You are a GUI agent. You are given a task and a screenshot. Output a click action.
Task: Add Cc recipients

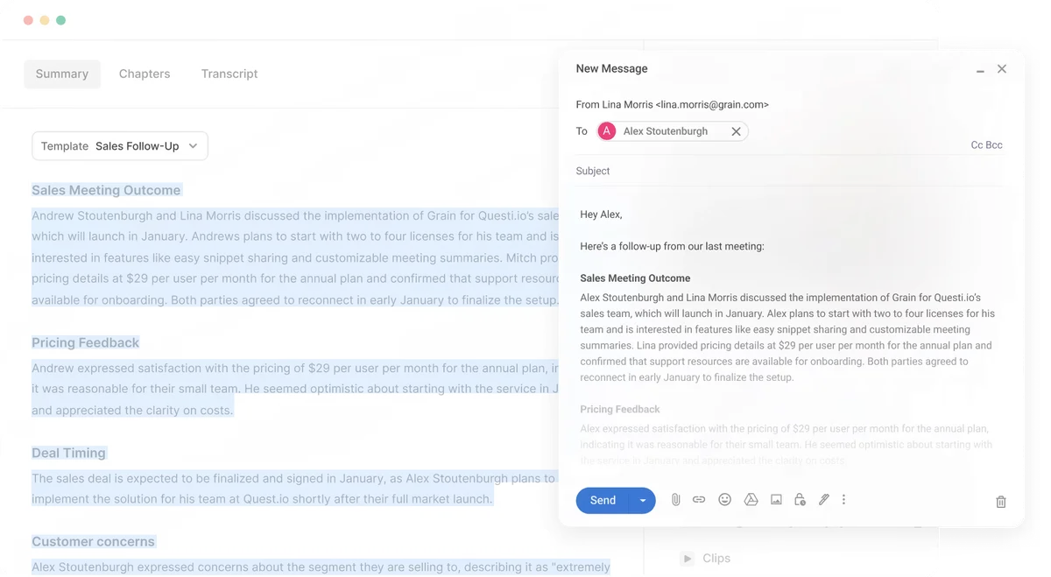coord(978,144)
